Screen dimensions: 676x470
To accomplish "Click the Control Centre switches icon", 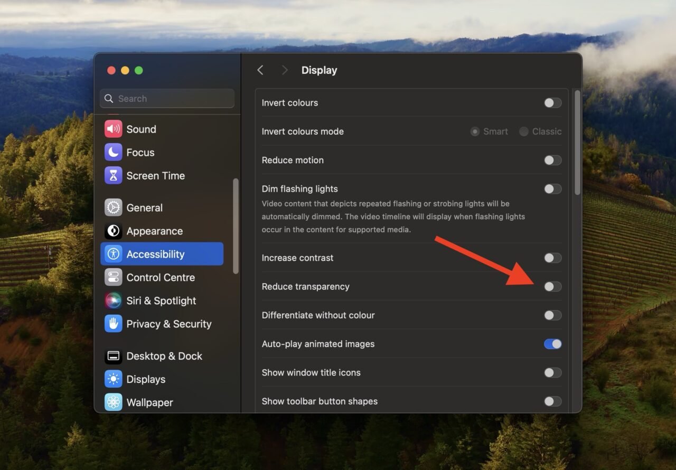I will coord(113,277).
